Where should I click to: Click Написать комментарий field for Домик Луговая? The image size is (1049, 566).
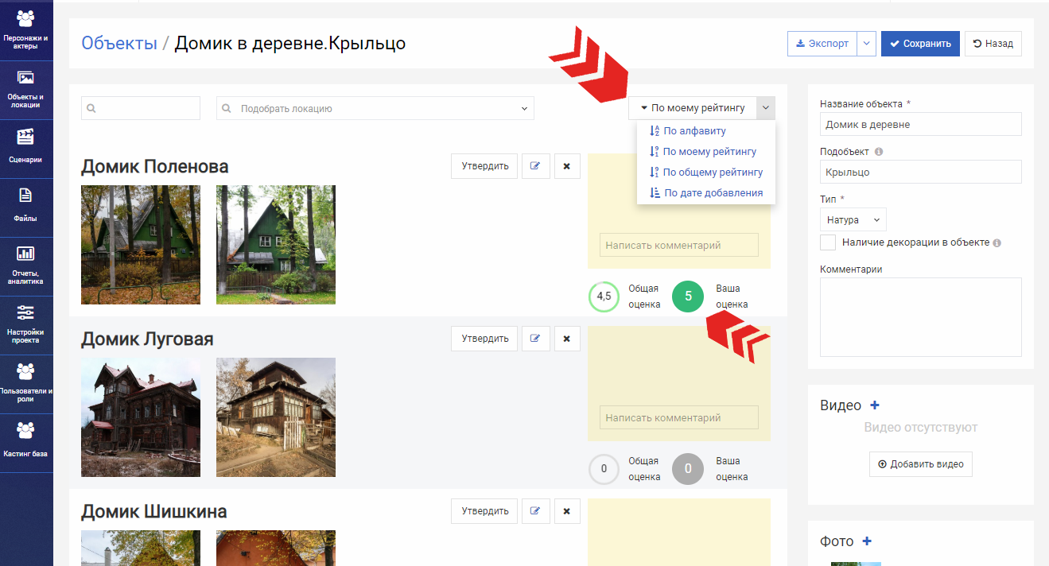679,417
